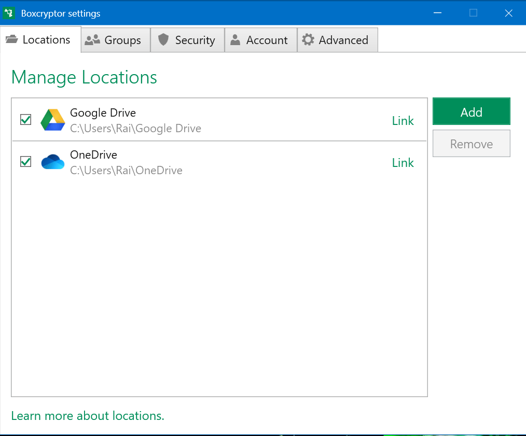This screenshot has width=526, height=436.
Task: Uncheck the Google Drive location checkbox
Action: 26,119
